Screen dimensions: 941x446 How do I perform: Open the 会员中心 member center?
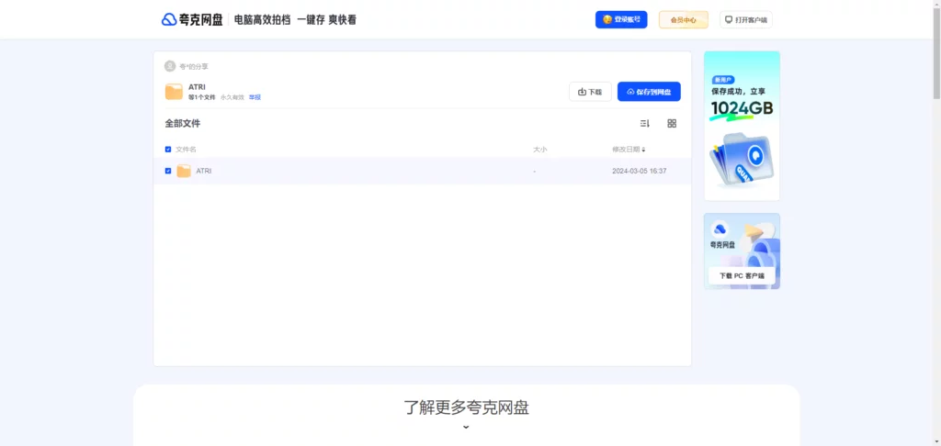pyautogui.click(x=684, y=20)
